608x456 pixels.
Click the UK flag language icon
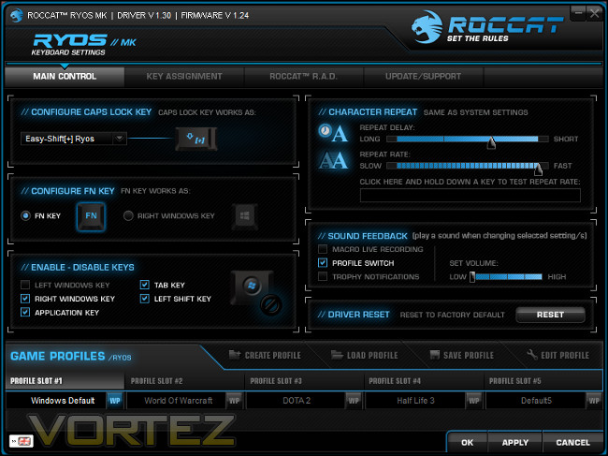[22, 441]
